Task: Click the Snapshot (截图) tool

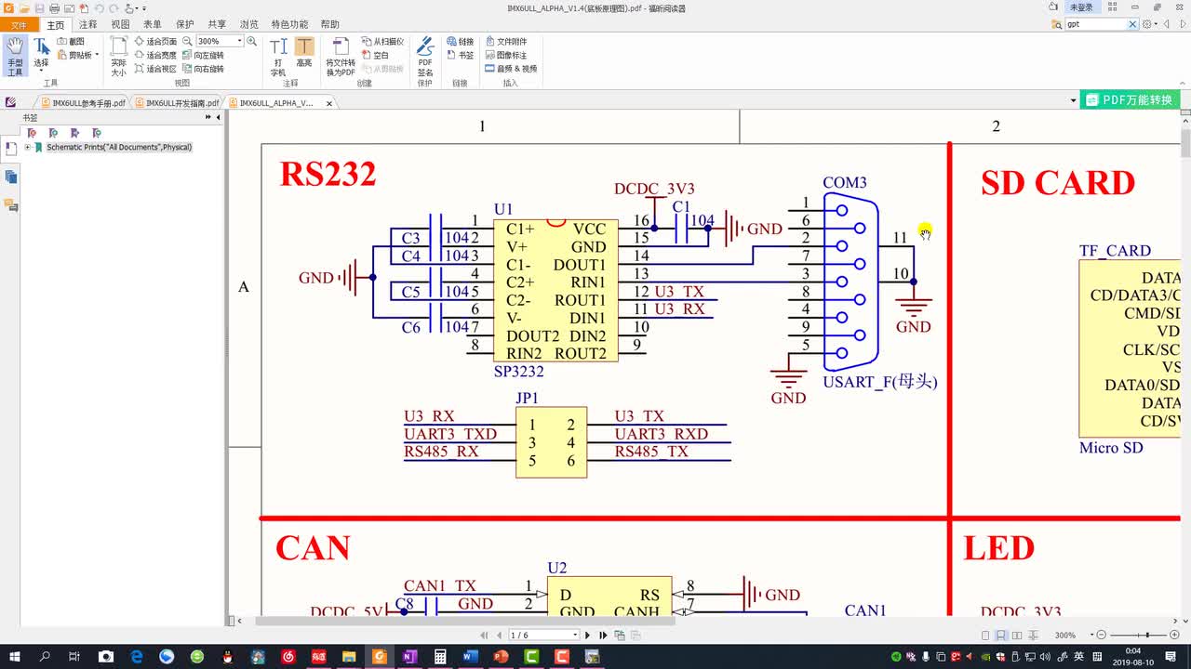Action: click(71, 42)
